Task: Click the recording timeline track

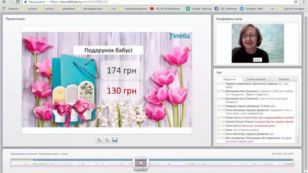Action: [x=152, y=163]
